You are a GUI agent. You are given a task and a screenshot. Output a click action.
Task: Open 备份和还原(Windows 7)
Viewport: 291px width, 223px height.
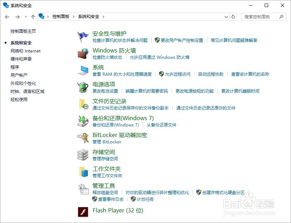coord(123,119)
